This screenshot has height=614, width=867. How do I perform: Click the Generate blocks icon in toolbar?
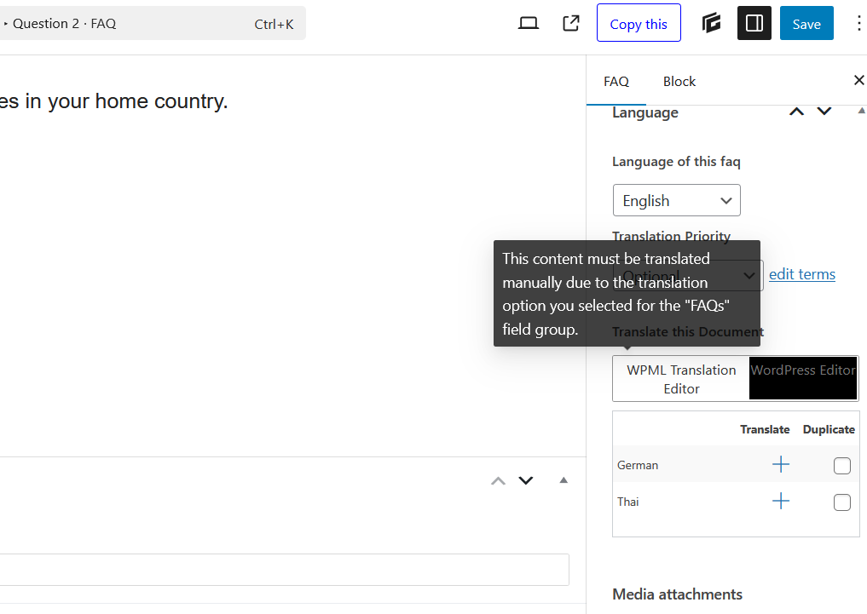(712, 24)
